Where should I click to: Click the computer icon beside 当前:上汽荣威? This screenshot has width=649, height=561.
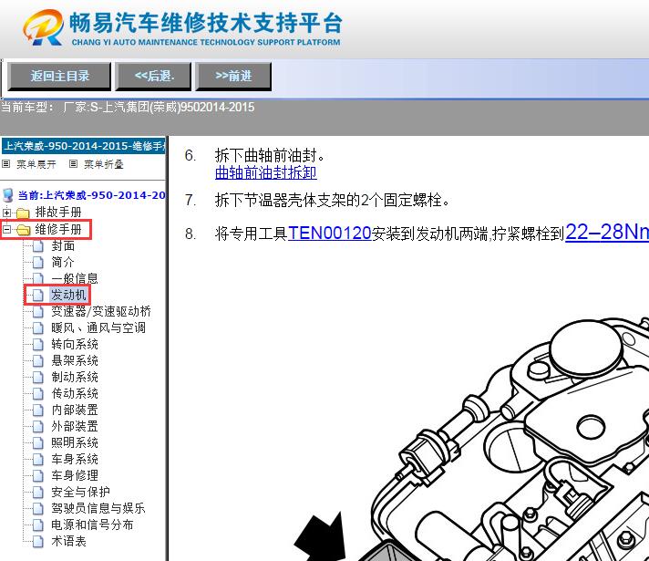pos(8,195)
